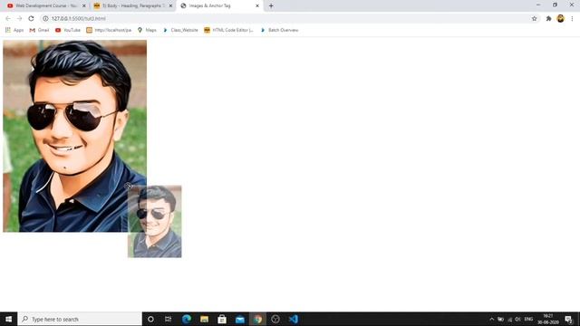
Task: Click the large cartoon portrait image
Action: (74, 136)
